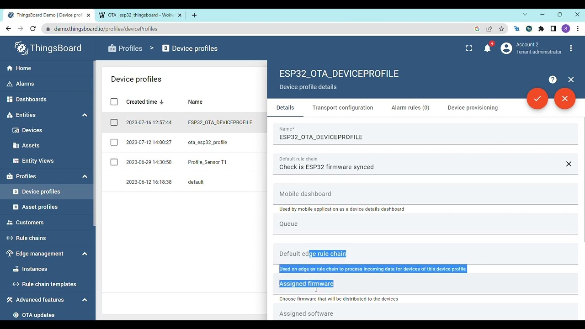
Task: Collapse the Advanced features chevron
Action: pyautogui.click(x=85, y=300)
